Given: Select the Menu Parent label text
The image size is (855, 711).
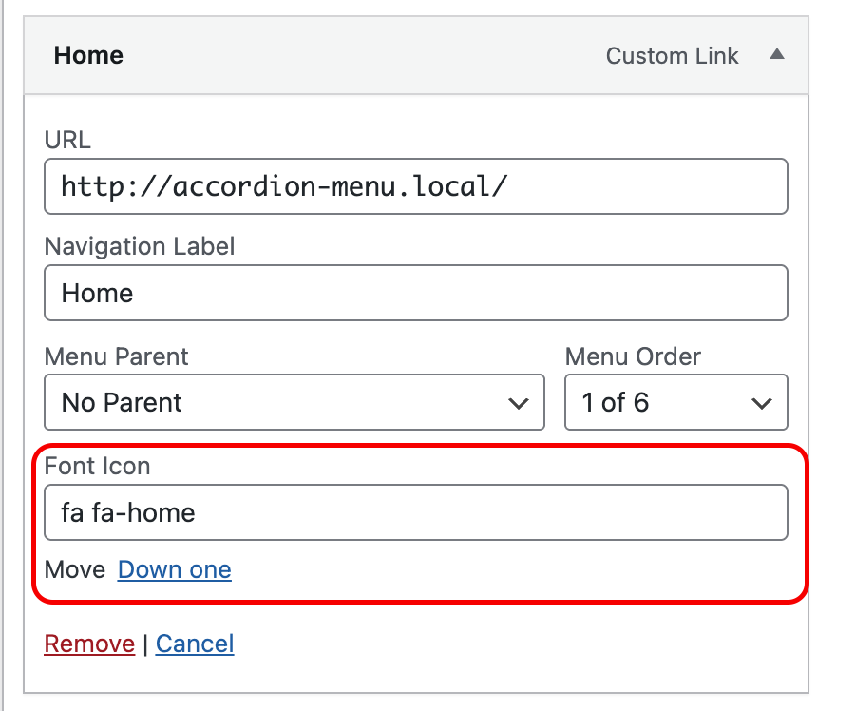Looking at the screenshot, I should tap(116, 356).
